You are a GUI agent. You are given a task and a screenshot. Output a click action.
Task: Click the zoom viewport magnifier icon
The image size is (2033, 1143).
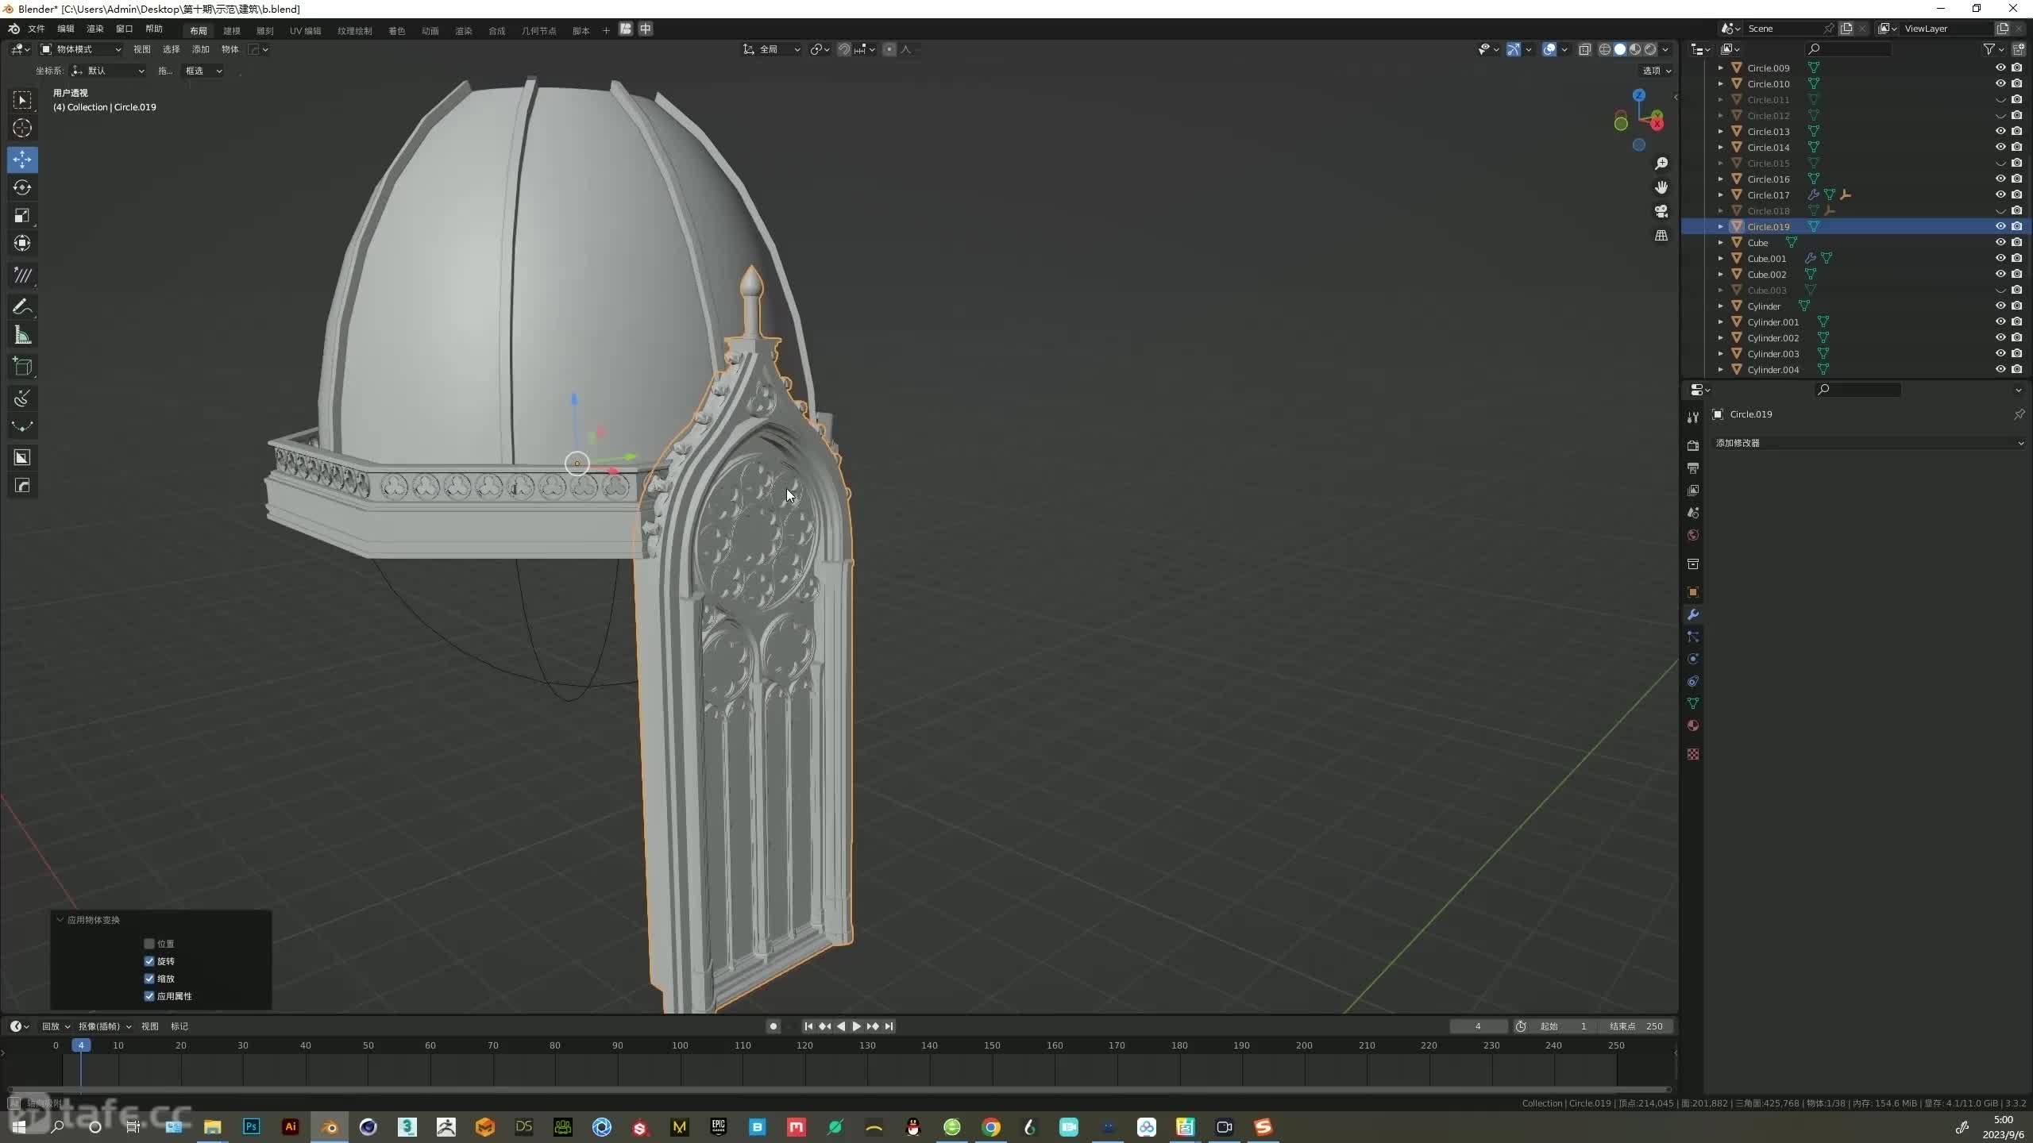pos(1661,164)
